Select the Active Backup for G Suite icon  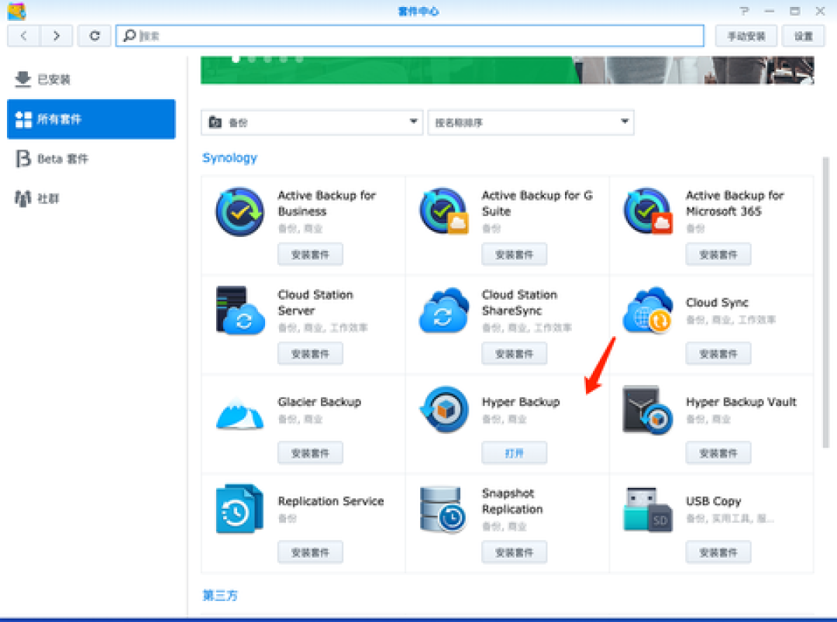coord(444,211)
